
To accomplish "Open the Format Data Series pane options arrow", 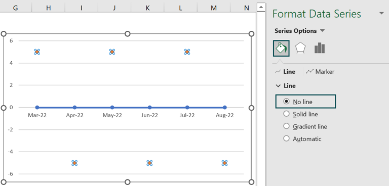I will (x=381, y=13).
